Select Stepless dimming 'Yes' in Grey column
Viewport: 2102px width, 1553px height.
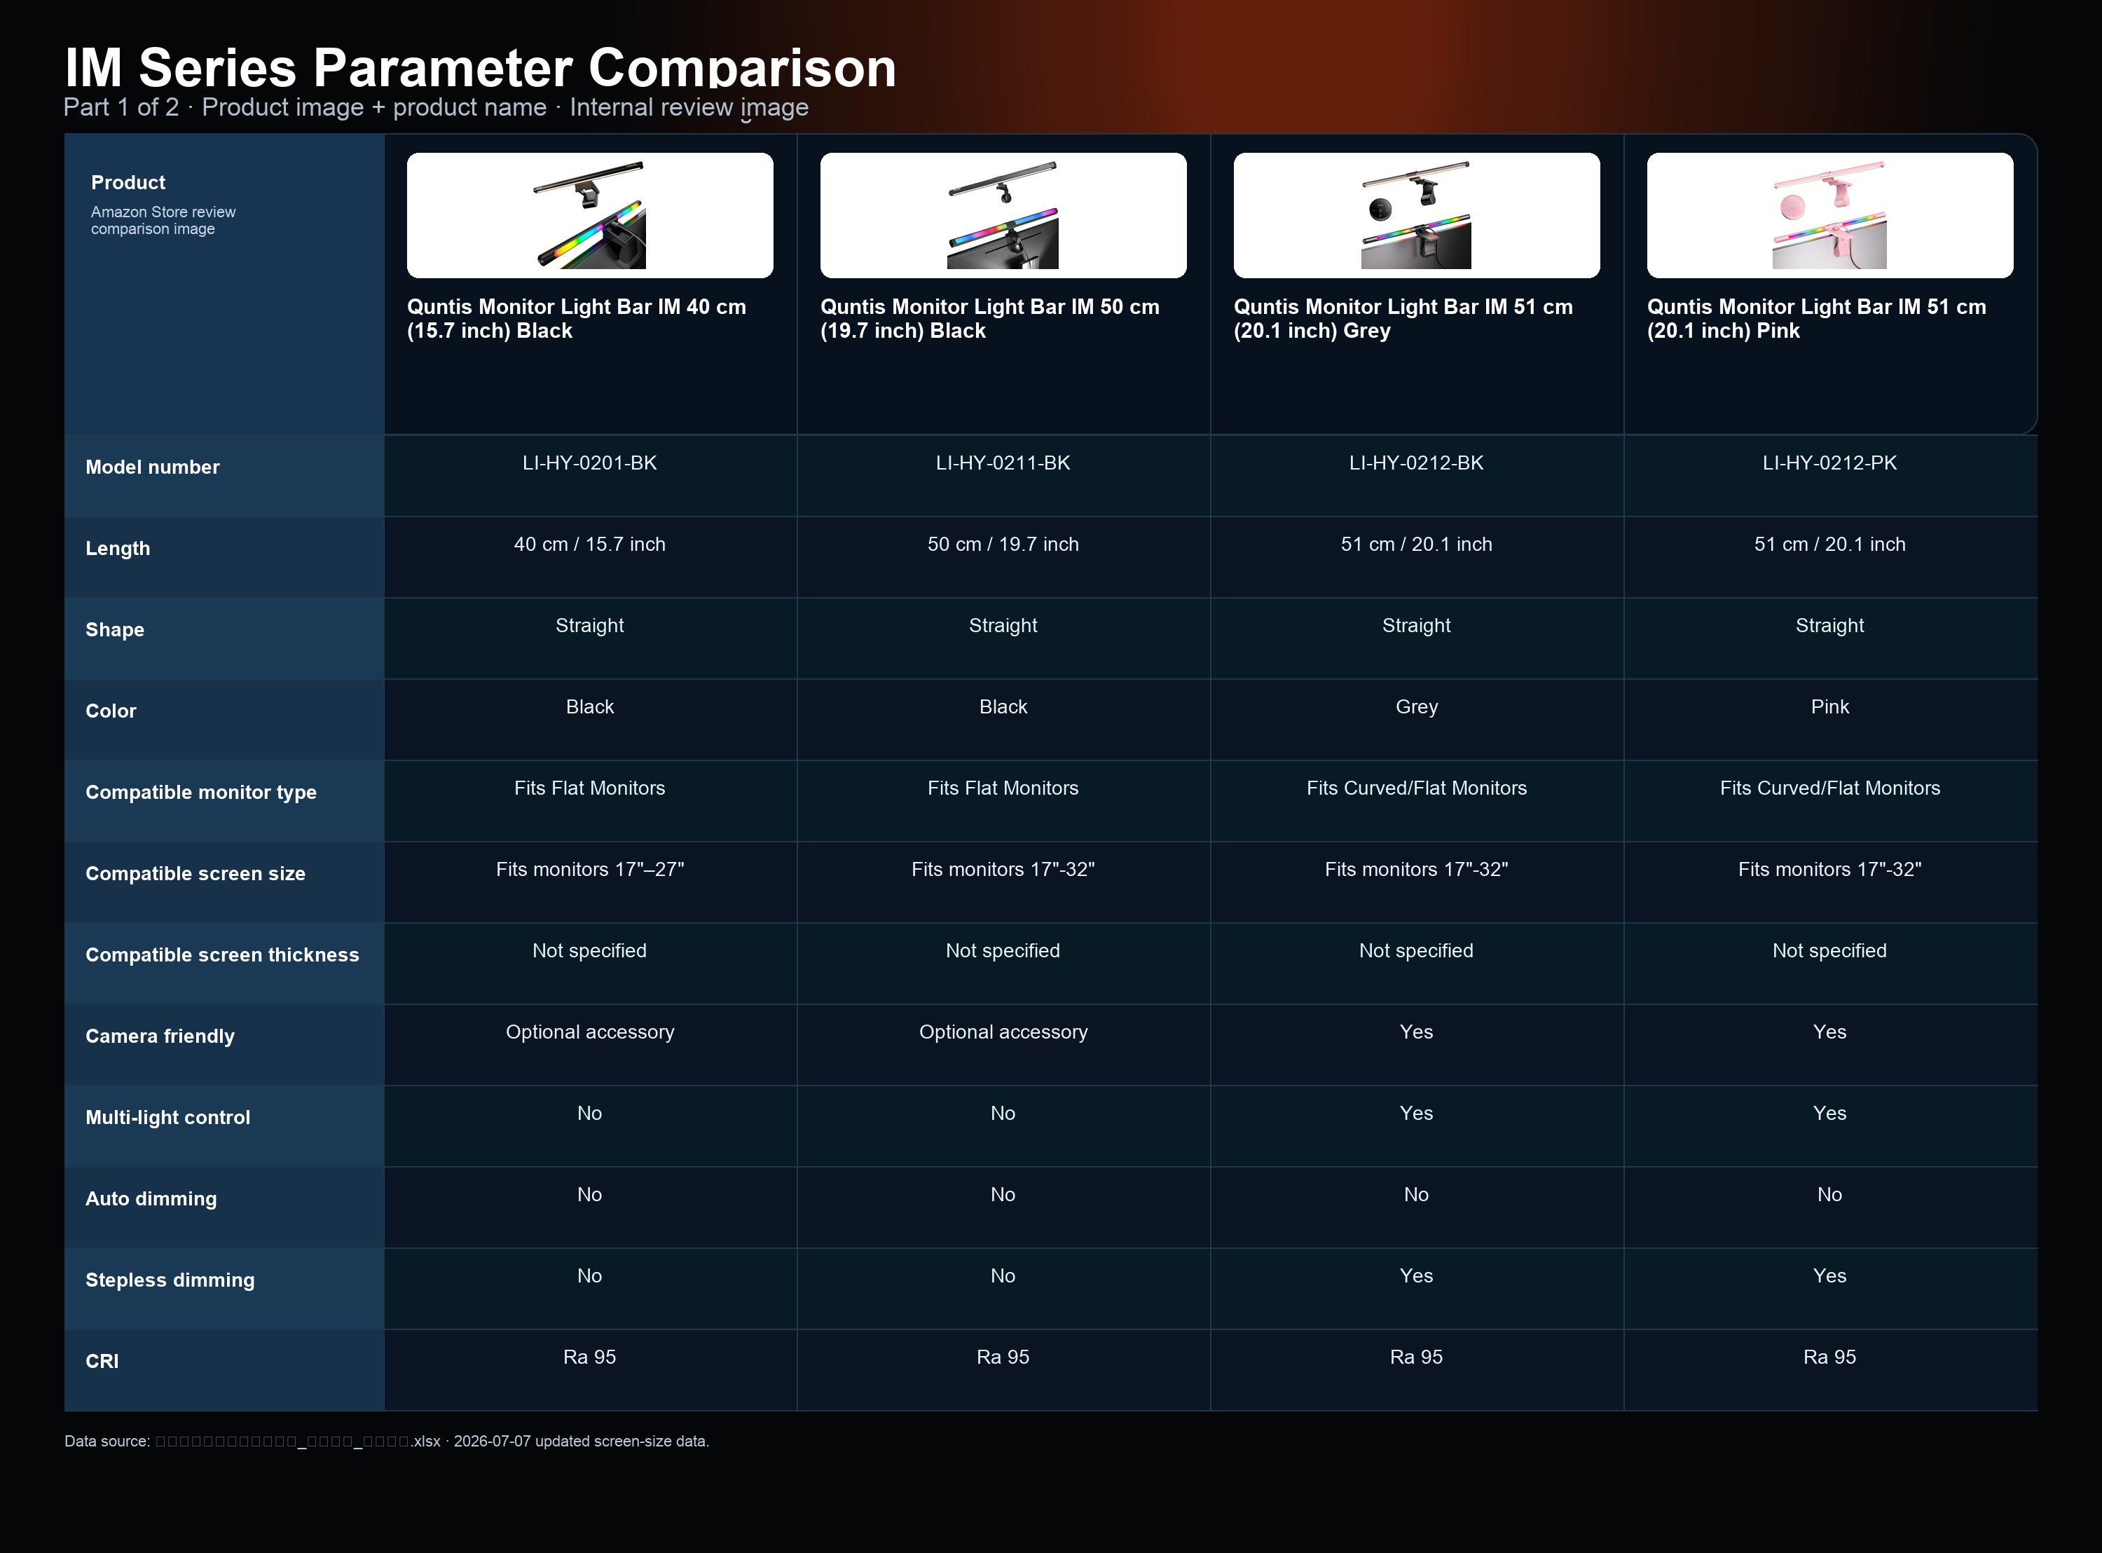1416,1275
